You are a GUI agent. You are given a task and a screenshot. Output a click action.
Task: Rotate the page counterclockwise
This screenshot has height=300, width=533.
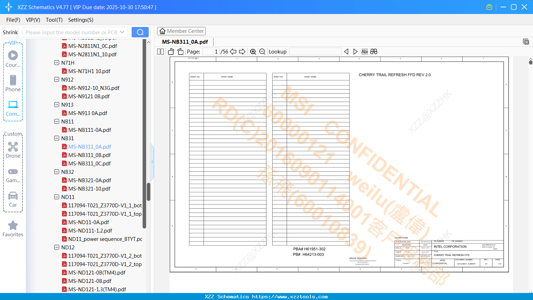pyautogui.click(x=170, y=51)
